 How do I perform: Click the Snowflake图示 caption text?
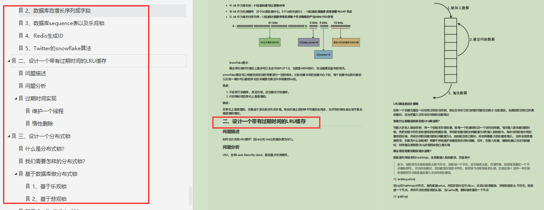239,63
